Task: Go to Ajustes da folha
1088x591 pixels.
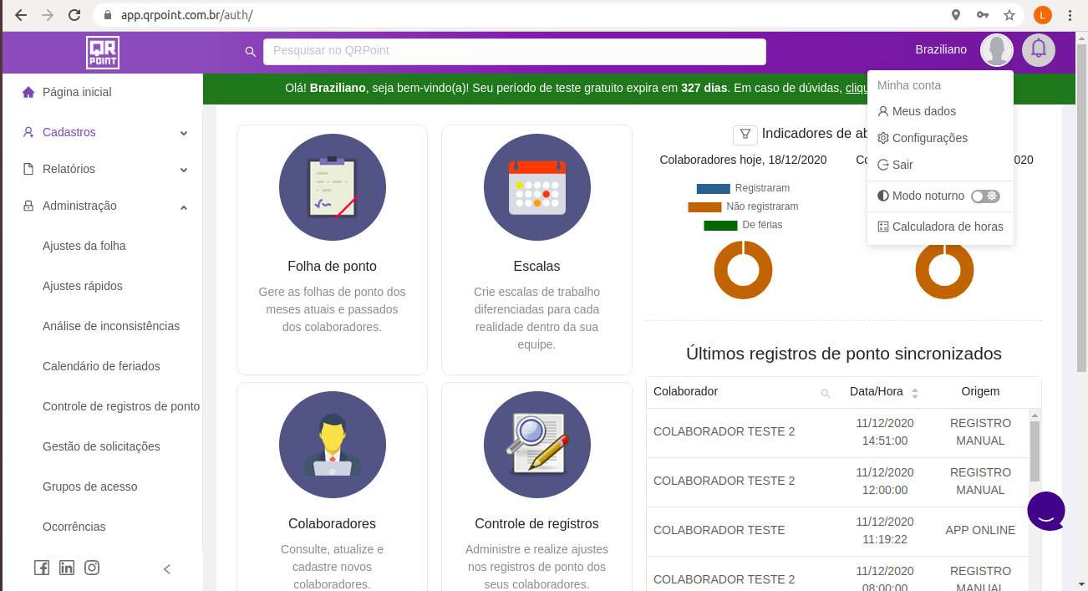Action: click(x=84, y=246)
